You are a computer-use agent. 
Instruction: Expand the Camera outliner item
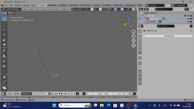tap(145, 21)
